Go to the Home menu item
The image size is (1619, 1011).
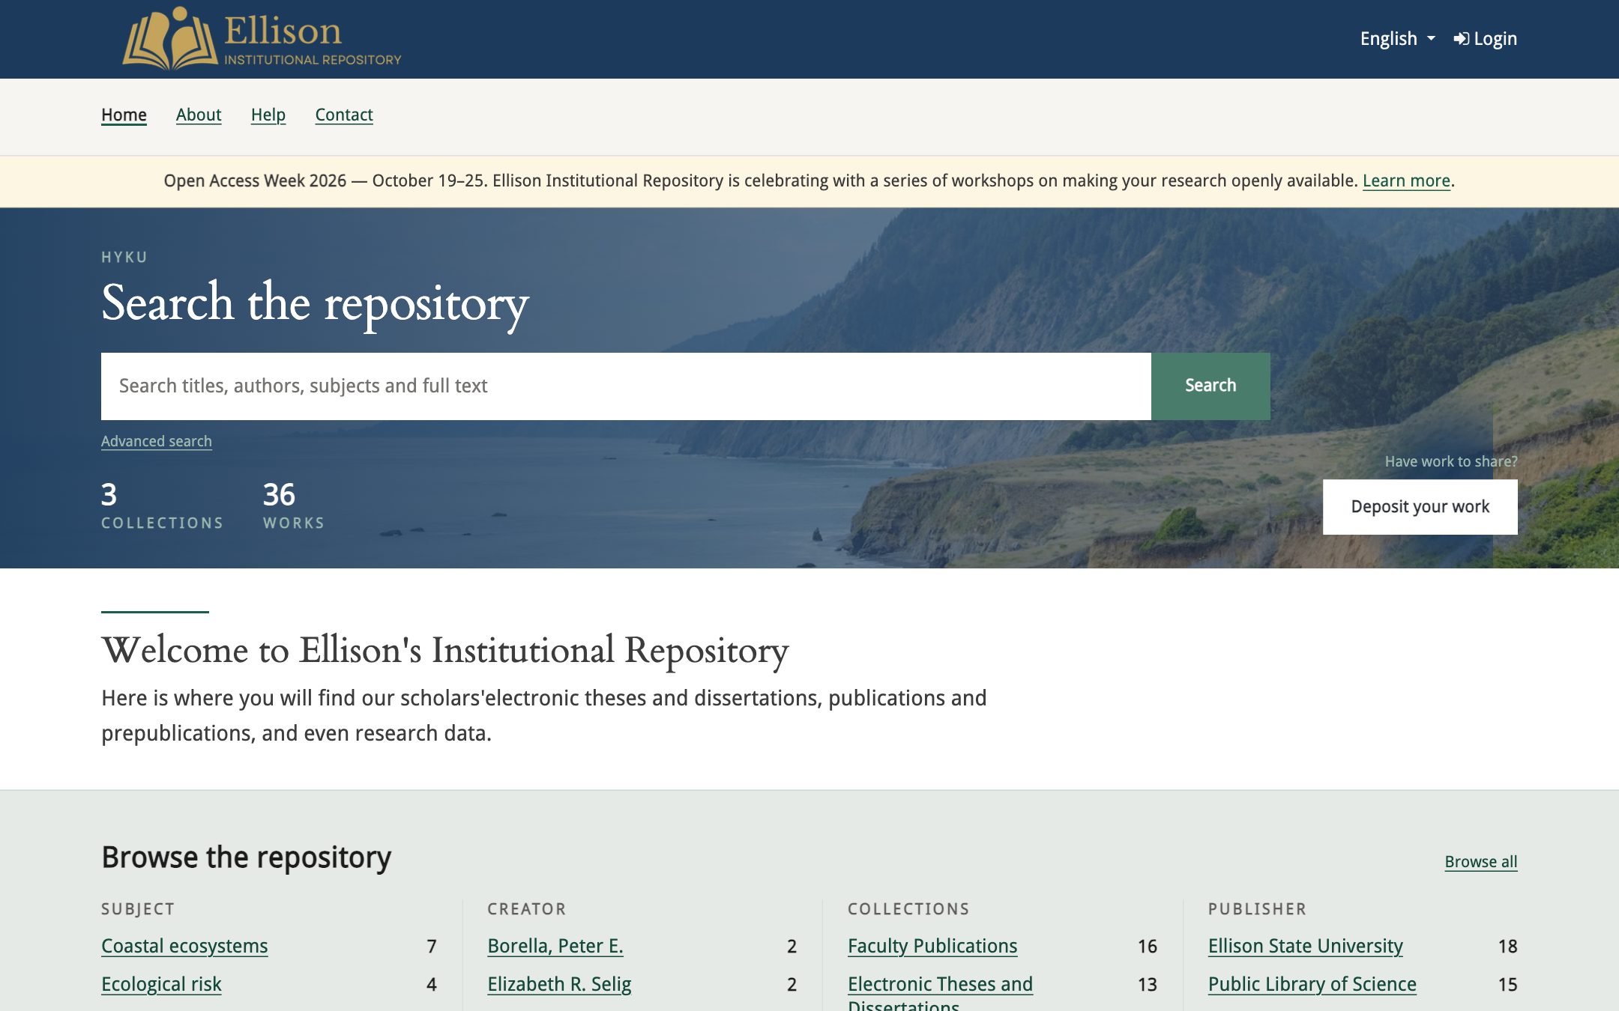pos(124,115)
